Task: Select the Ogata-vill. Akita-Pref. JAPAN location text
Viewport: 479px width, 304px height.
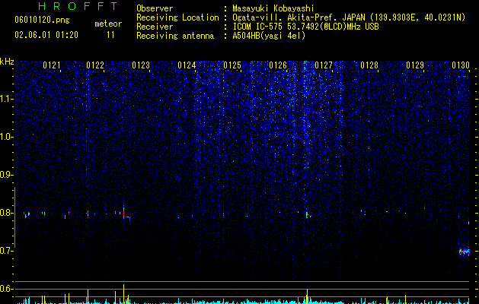Action: tap(349, 17)
